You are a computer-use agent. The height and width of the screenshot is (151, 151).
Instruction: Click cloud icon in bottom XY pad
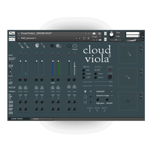[128, 101]
